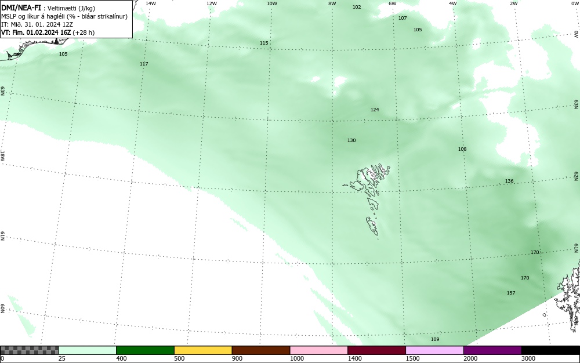Click the legend scale label "900"
Viewport: 580px width, 363px height.
tap(237, 358)
